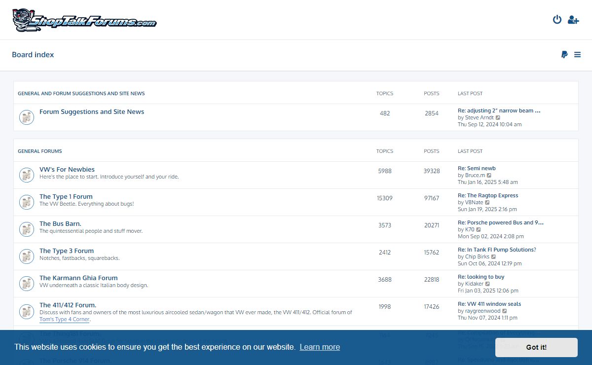The image size is (592, 365).
Task: Open last post 'Re: adjusting 2" narrow beam'
Action: click(499, 110)
